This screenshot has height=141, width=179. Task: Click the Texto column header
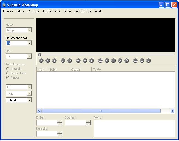pos(133,70)
